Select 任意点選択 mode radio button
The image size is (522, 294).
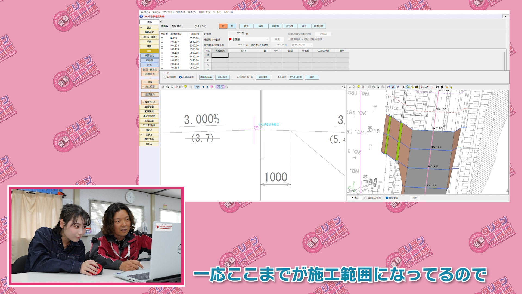coord(180,77)
